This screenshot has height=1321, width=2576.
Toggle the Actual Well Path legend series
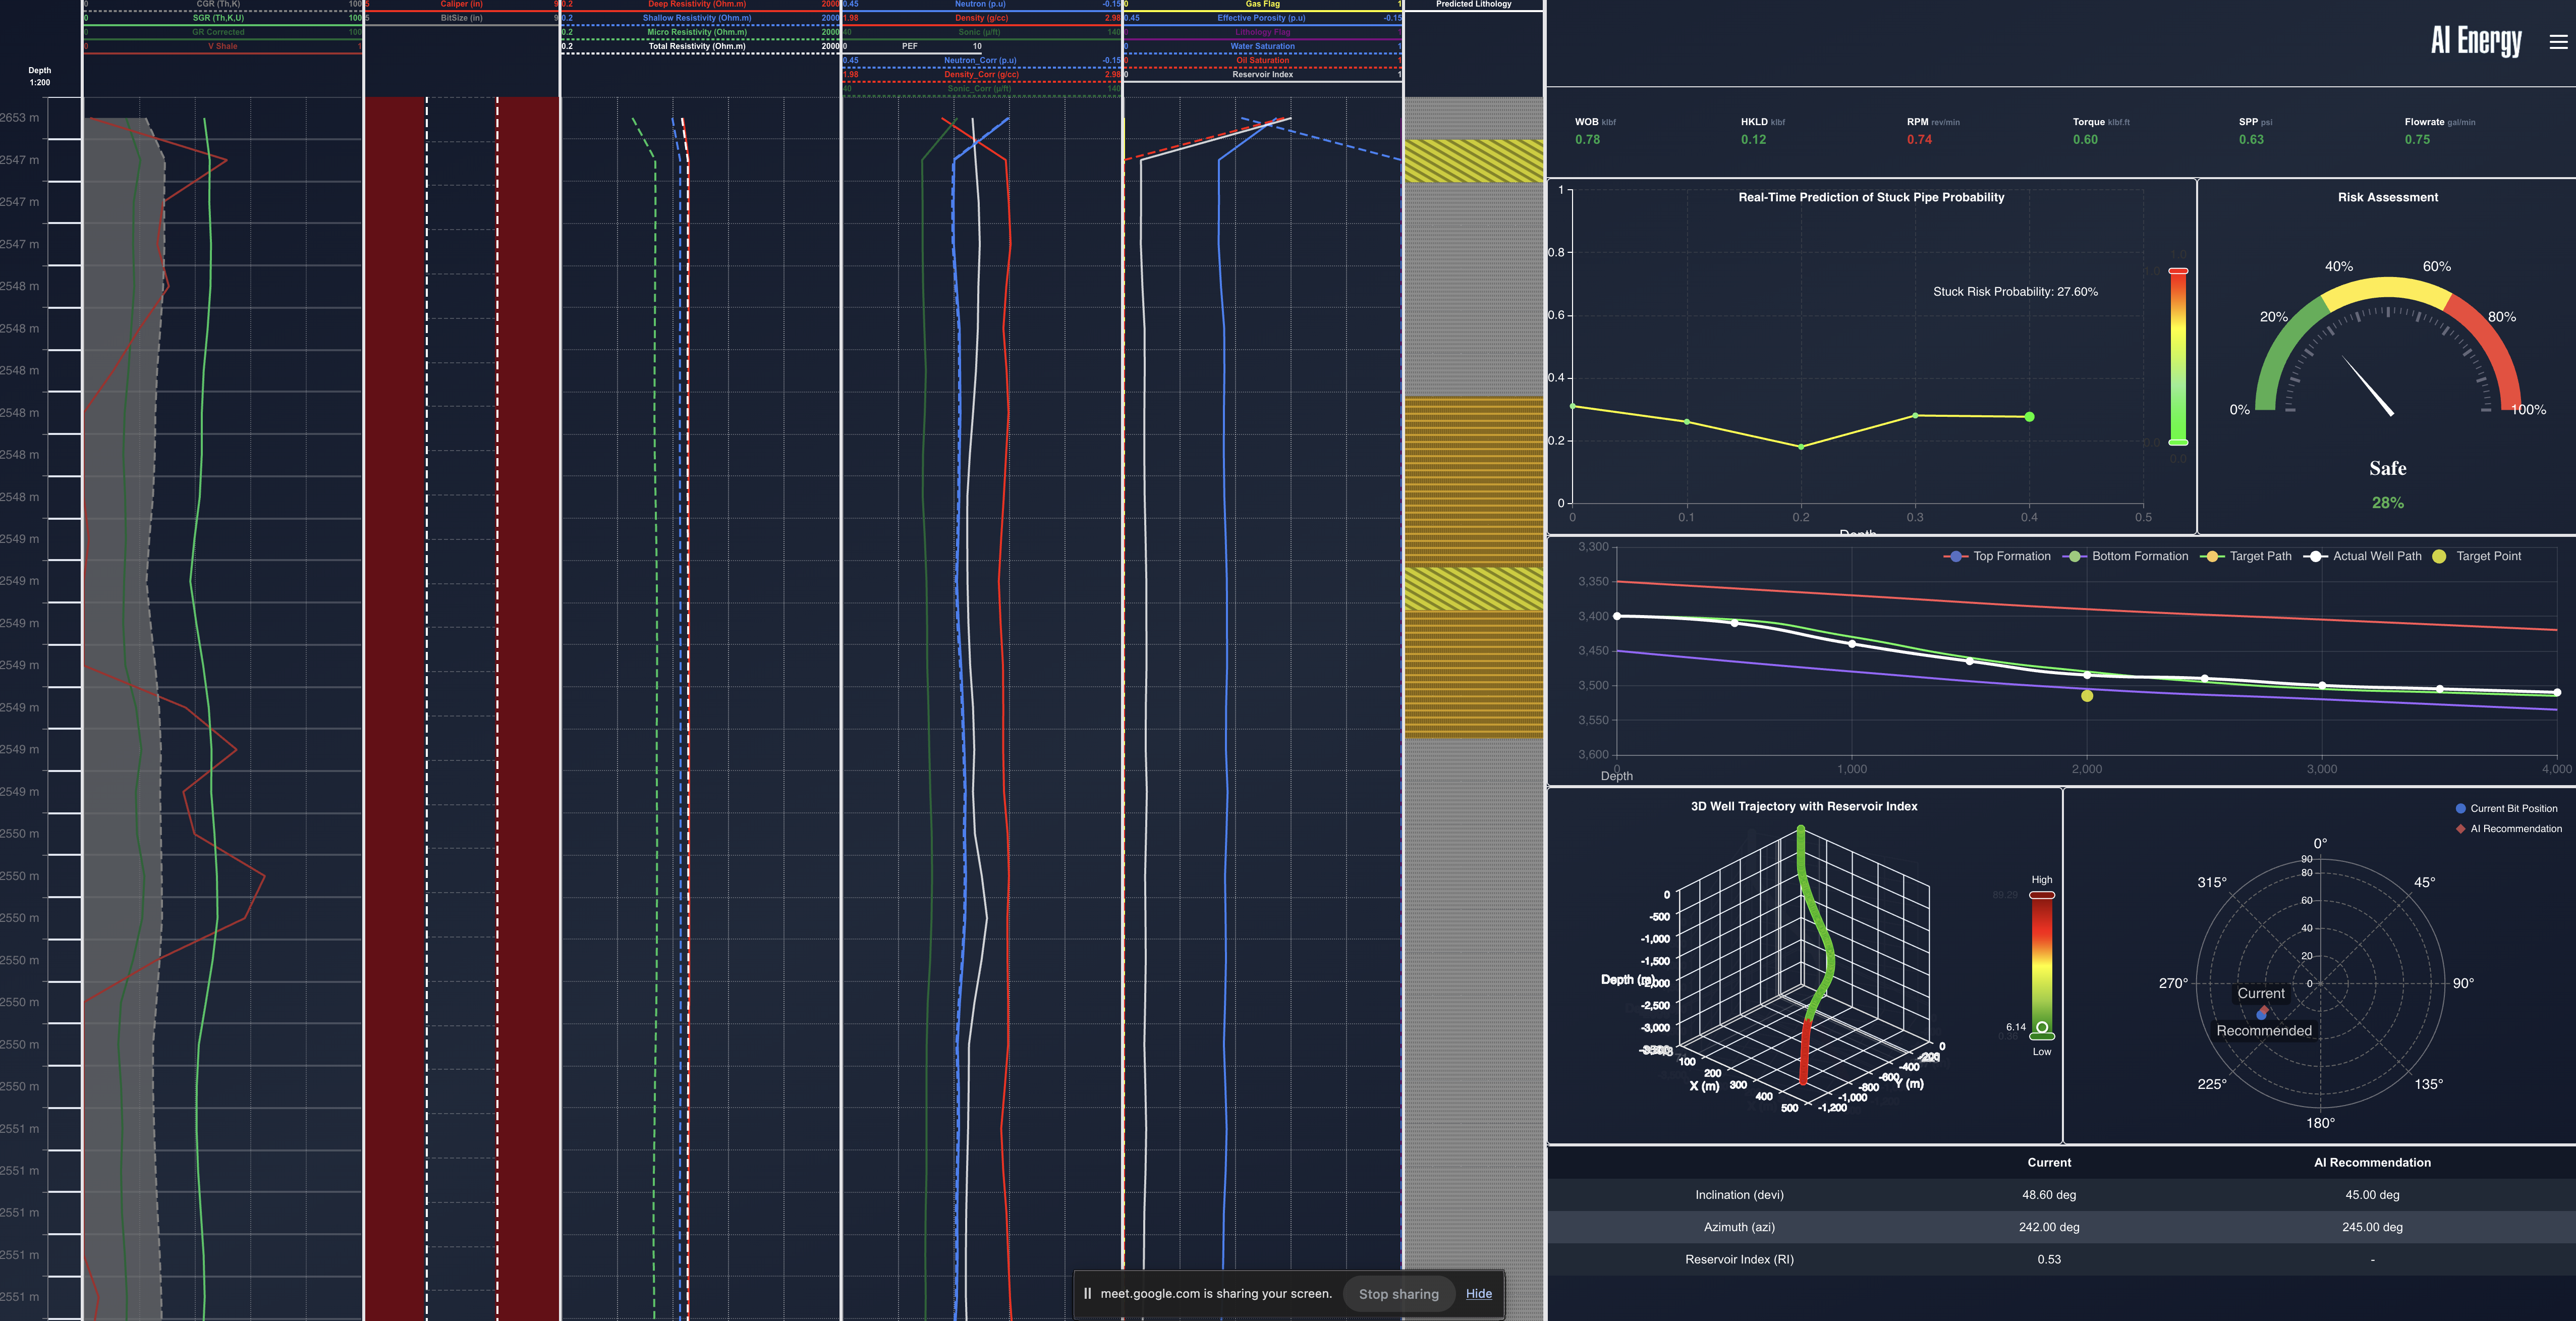point(2362,556)
